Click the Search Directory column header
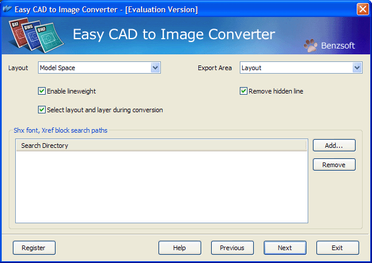The width and height of the screenshot is (372, 263). coord(161,146)
